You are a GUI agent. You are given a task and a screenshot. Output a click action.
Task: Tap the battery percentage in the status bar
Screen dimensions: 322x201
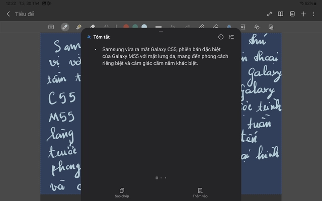click(309, 4)
